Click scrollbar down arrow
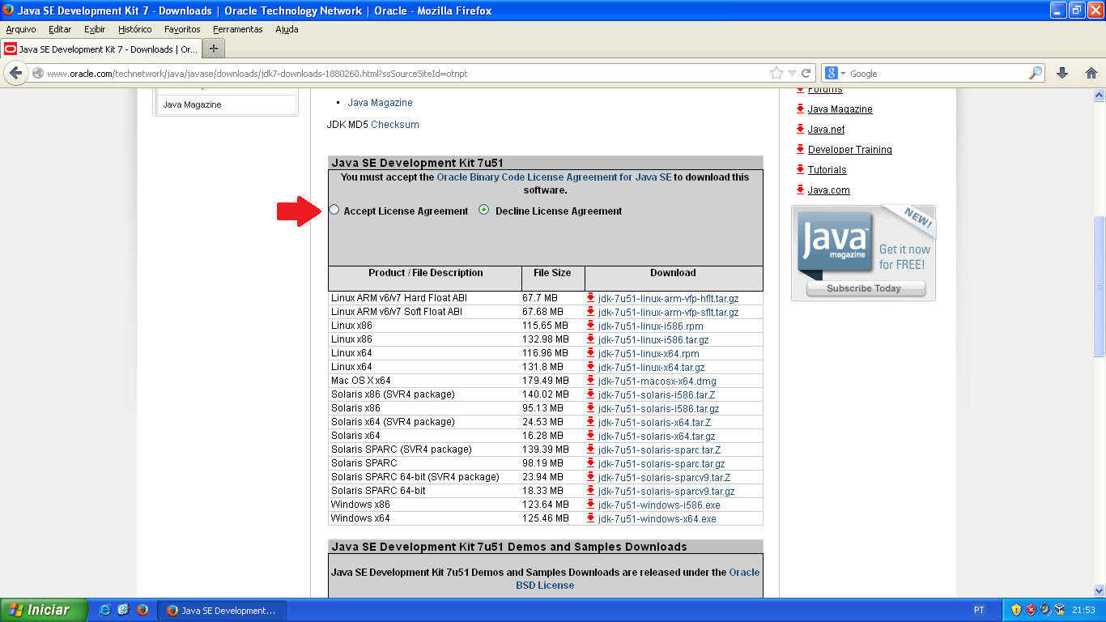The width and height of the screenshot is (1106, 622). click(x=1099, y=591)
